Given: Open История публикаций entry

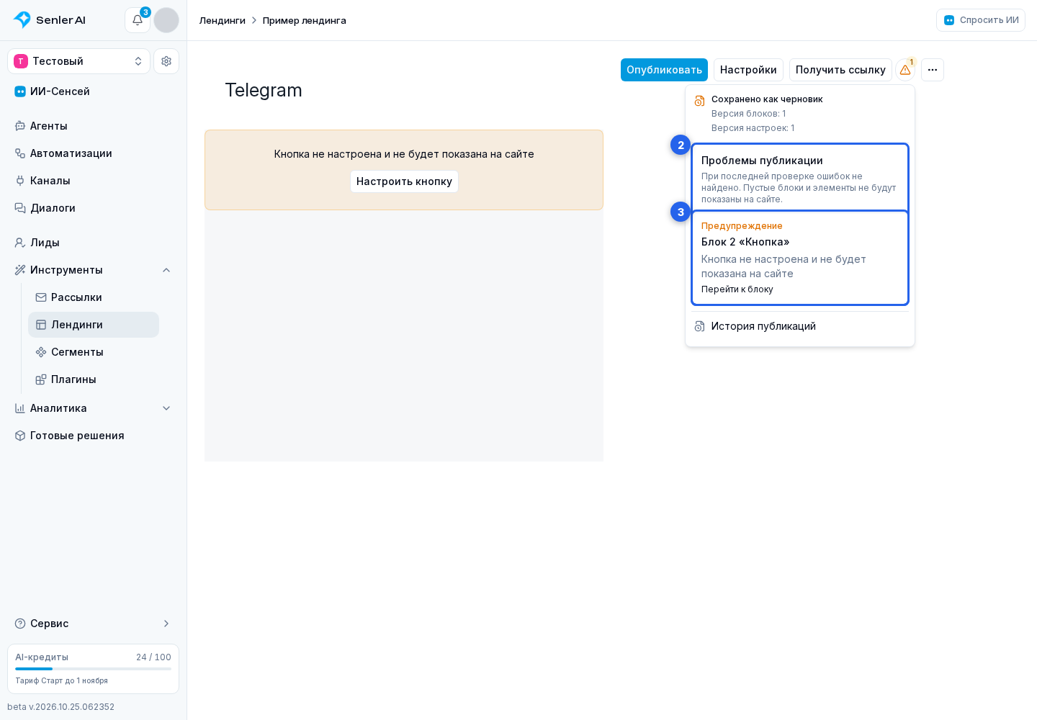Looking at the screenshot, I should (800, 326).
